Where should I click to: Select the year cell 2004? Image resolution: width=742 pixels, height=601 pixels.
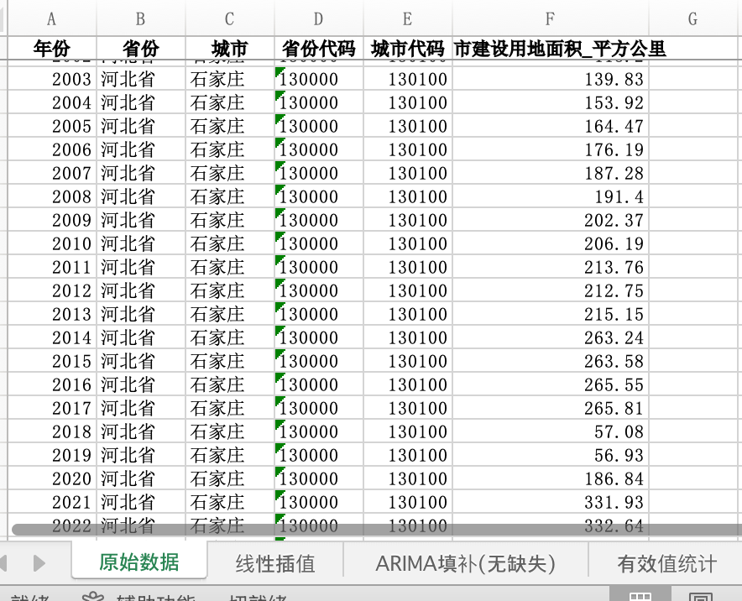coord(52,102)
